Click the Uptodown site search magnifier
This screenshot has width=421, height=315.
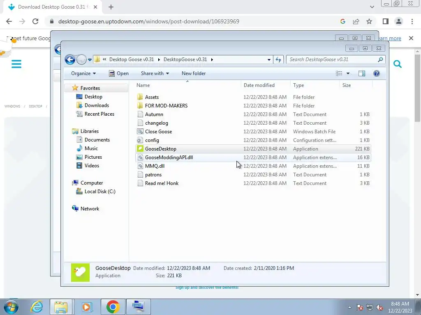(x=398, y=64)
